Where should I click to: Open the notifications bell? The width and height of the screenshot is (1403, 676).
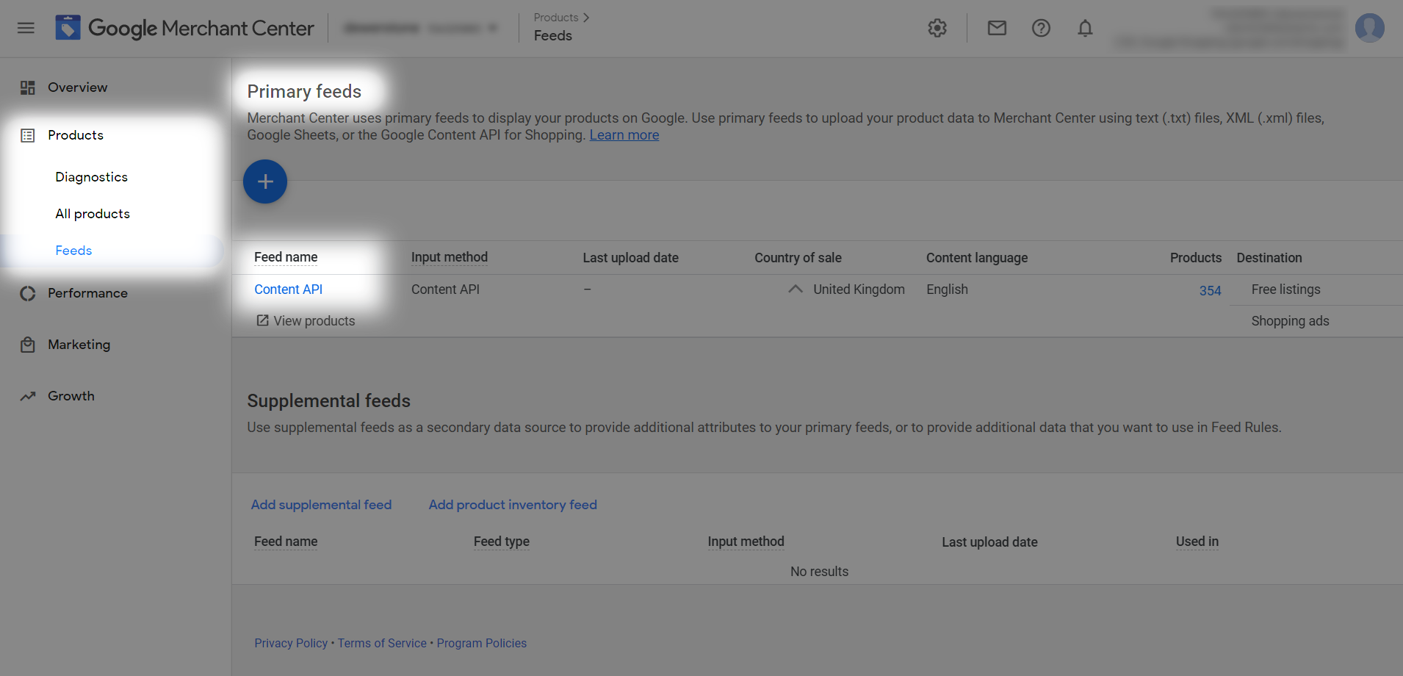pos(1085,28)
